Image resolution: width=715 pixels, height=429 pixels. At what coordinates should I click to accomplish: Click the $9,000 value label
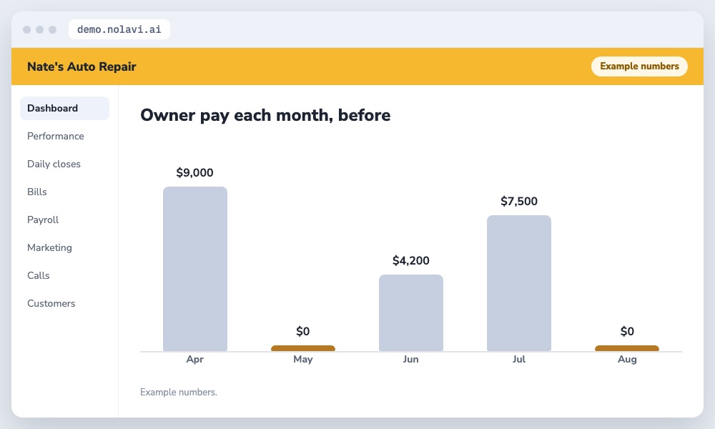point(194,173)
